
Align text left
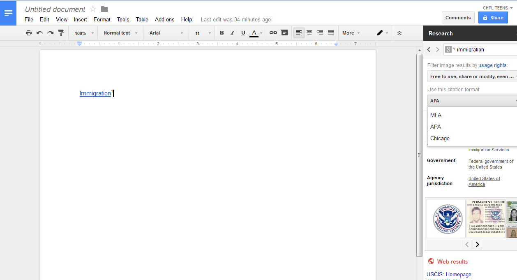click(x=299, y=33)
